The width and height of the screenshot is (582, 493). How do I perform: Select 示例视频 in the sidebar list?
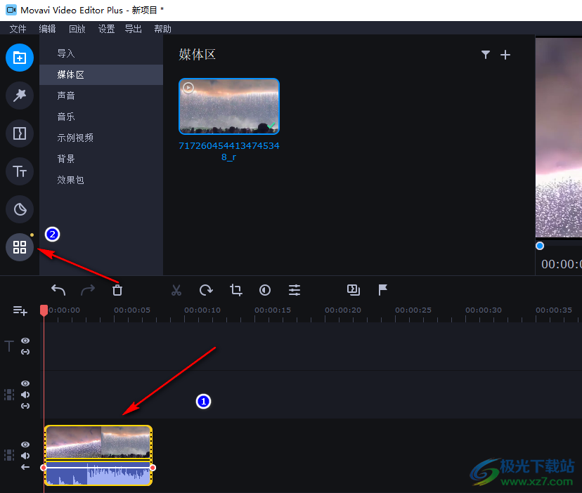point(101,138)
